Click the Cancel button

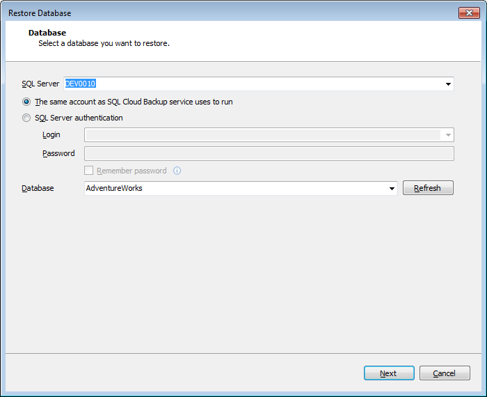pyautogui.click(x=445, y=373)
